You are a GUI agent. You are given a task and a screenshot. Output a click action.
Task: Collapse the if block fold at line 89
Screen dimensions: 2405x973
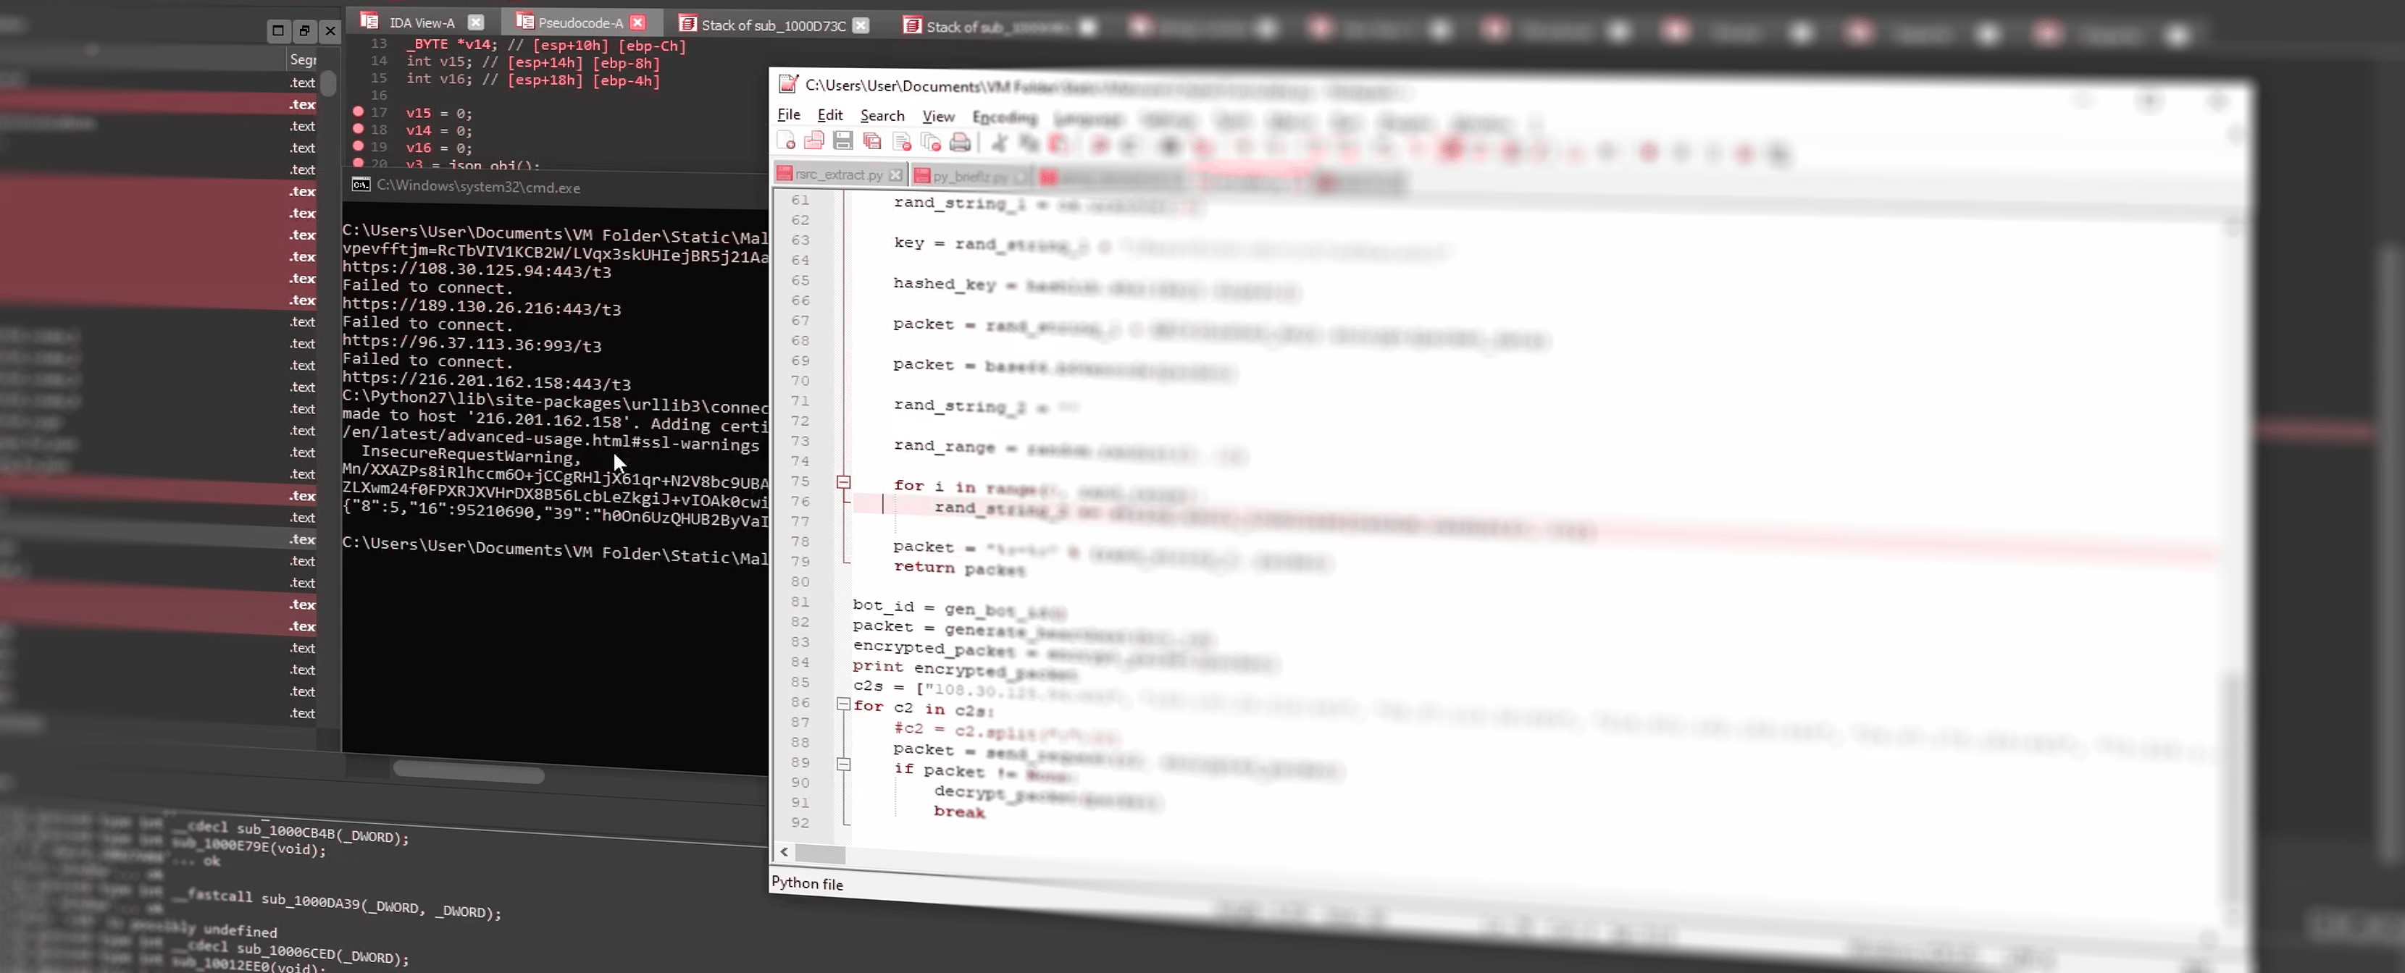point(843,764)
